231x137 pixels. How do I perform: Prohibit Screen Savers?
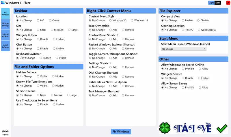(x=188, y=87)
